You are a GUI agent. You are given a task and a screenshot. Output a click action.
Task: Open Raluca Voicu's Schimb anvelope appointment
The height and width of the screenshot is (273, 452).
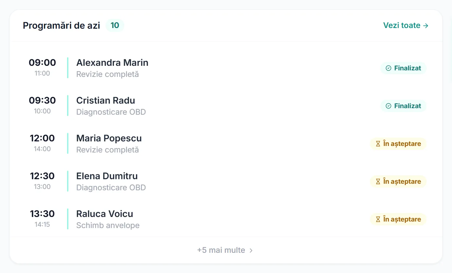tap(226, 219)
